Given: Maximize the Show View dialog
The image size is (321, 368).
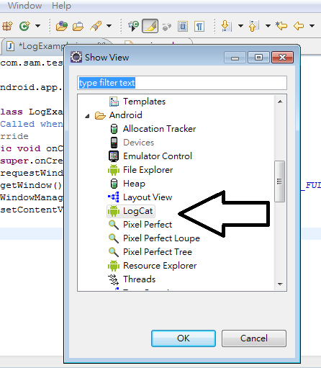Looking at the screenshot, I should pyautogui.click(x=258, y=57).
